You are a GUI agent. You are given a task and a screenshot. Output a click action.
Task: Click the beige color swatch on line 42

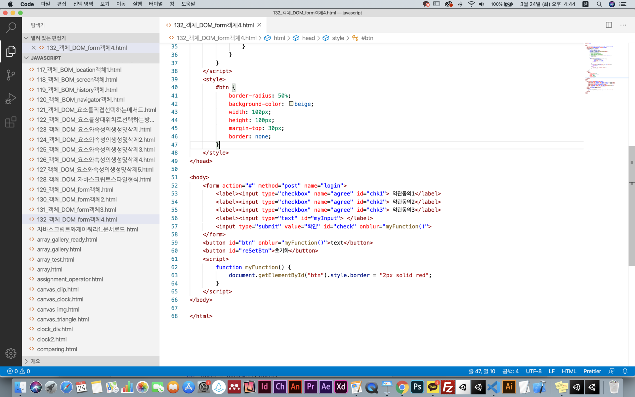pos(291,104)
